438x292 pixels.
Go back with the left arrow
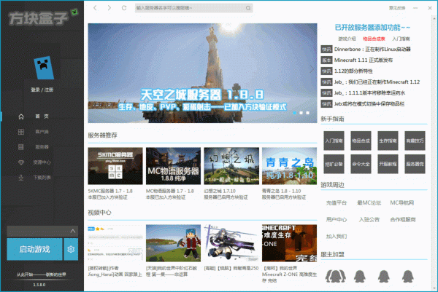coord(95,8)
